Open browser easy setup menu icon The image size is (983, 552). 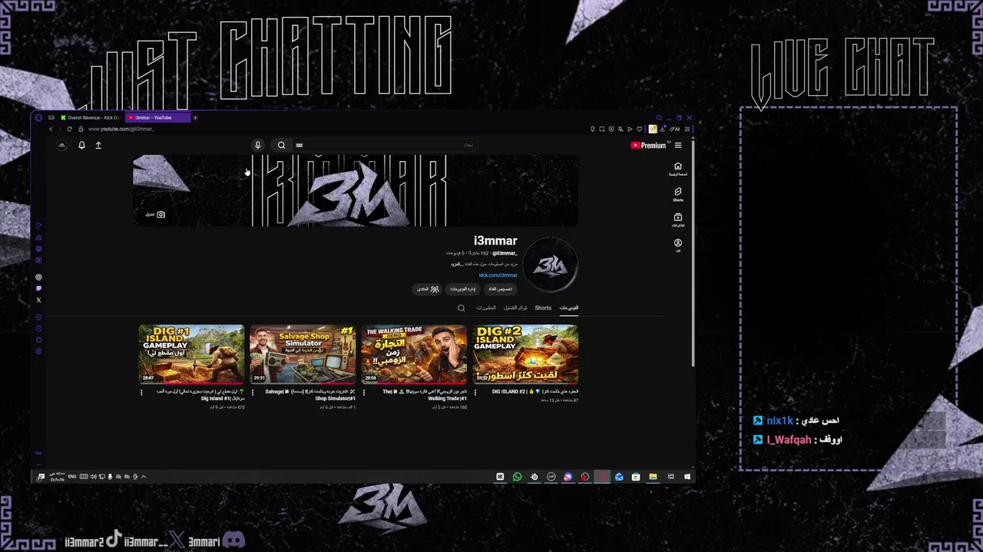point(687,129)
